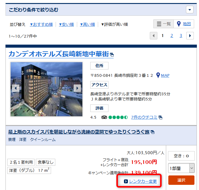Expand the こだわり条件で絞り込む filter panel arrow
This screenshot has width=199, height=190.
(190, 10)
